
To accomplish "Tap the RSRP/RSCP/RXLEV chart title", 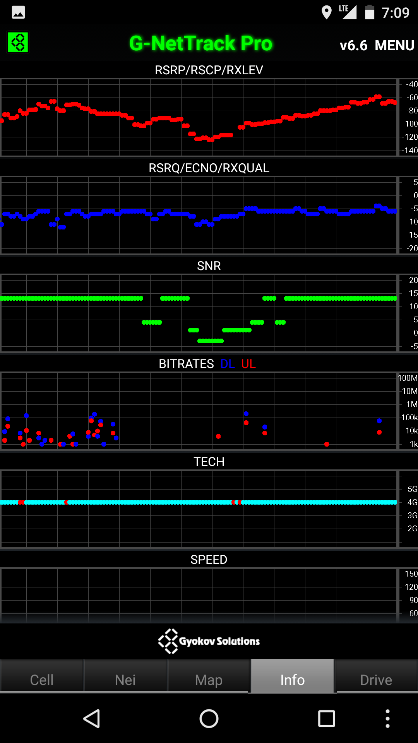I will 209,70.
